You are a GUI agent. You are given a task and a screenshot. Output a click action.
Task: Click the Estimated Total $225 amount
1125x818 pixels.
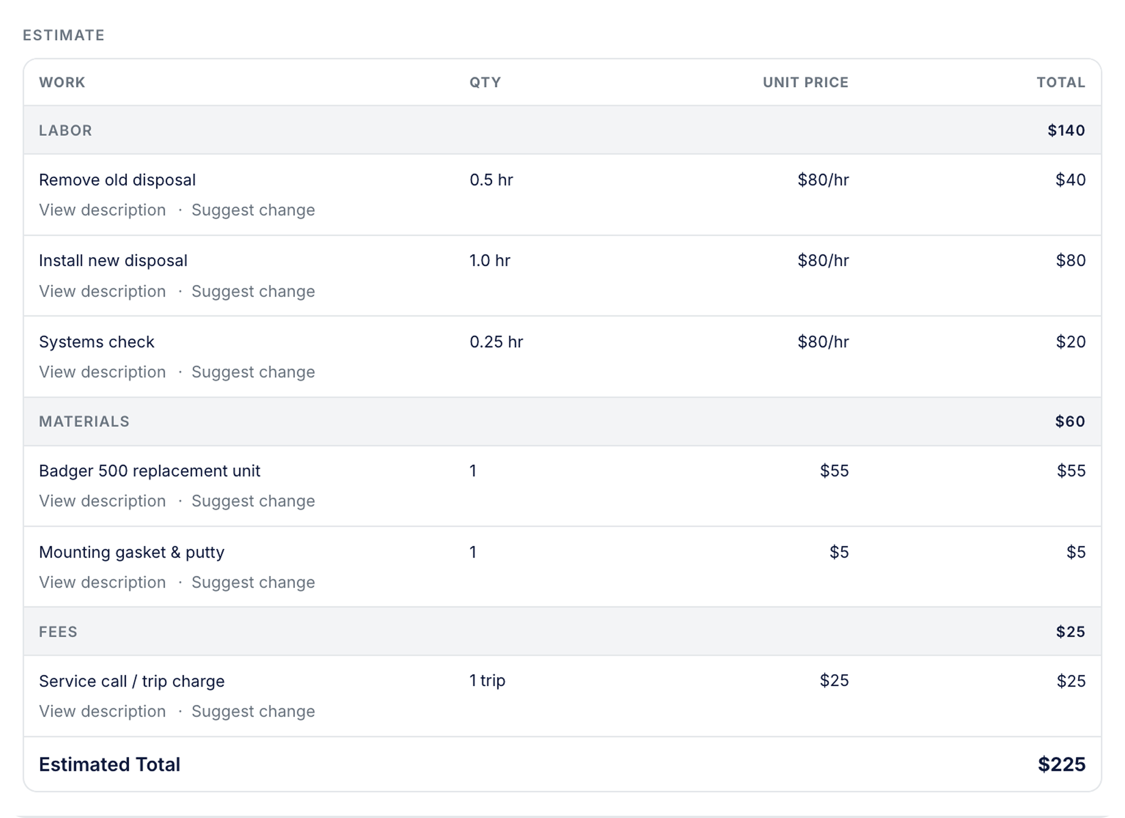click(x=1062, y=764)
